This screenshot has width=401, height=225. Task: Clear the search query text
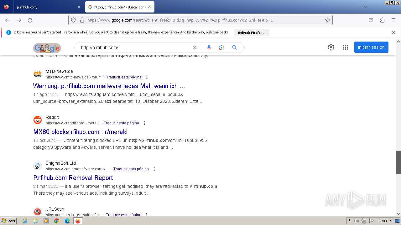(195, 47)
